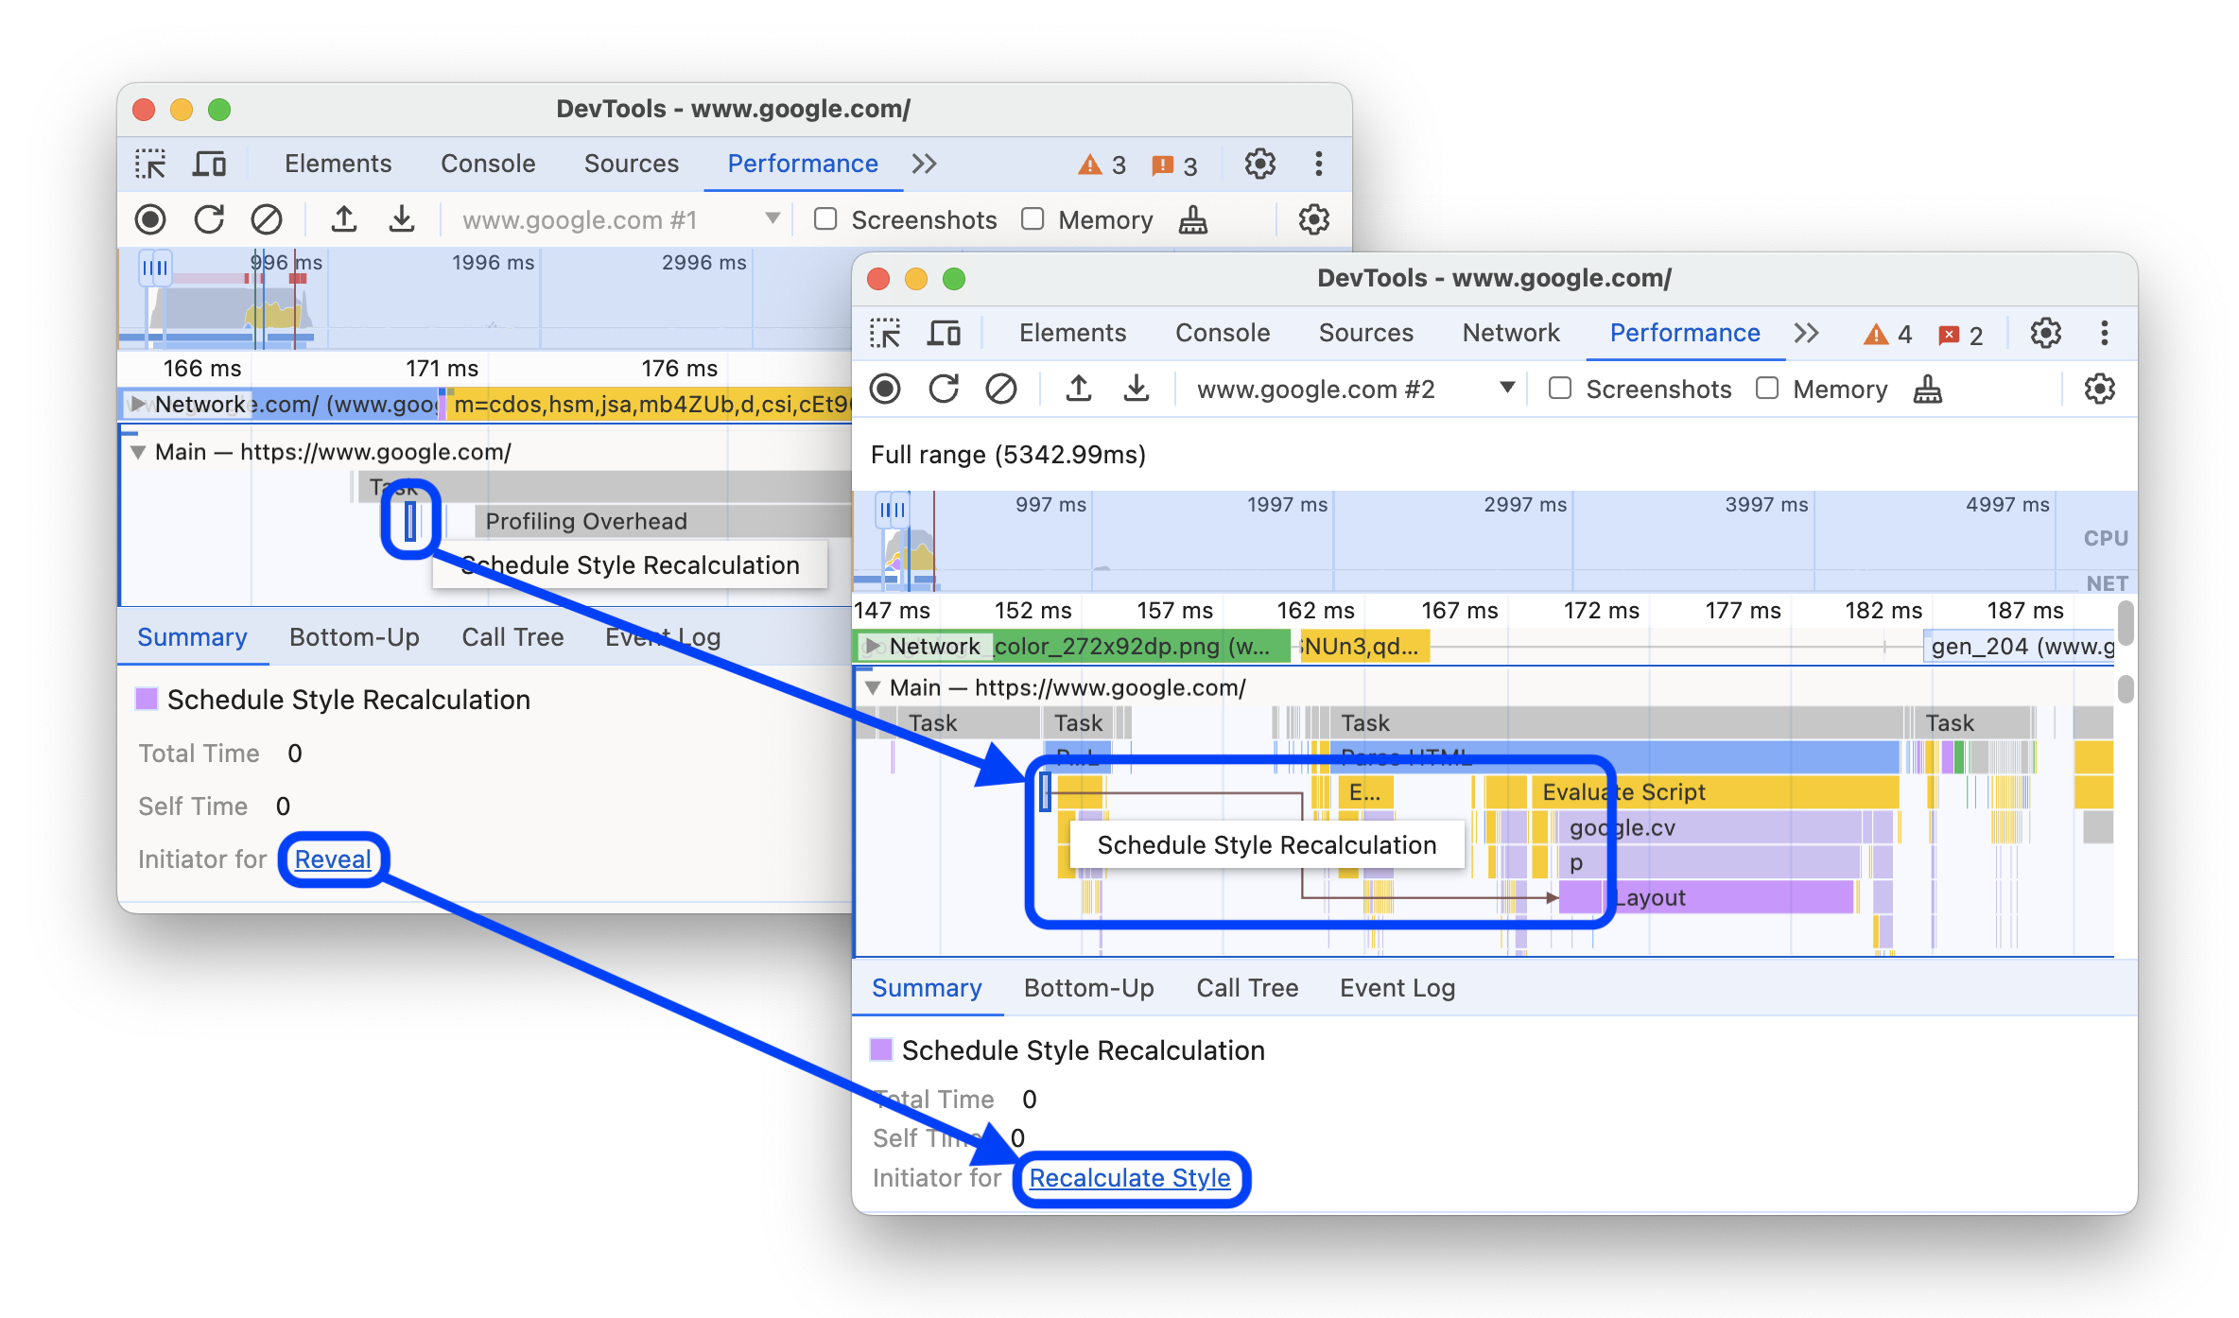
Task: Click the Reload and profile button
Action: pos(943,390)
